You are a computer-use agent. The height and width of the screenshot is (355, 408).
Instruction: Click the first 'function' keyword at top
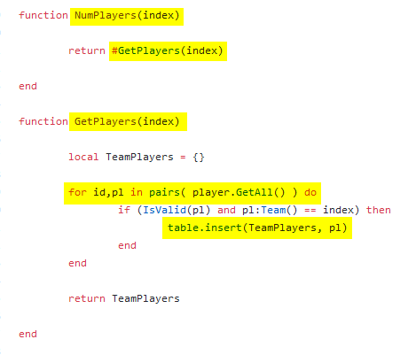[x=43, y=15]
